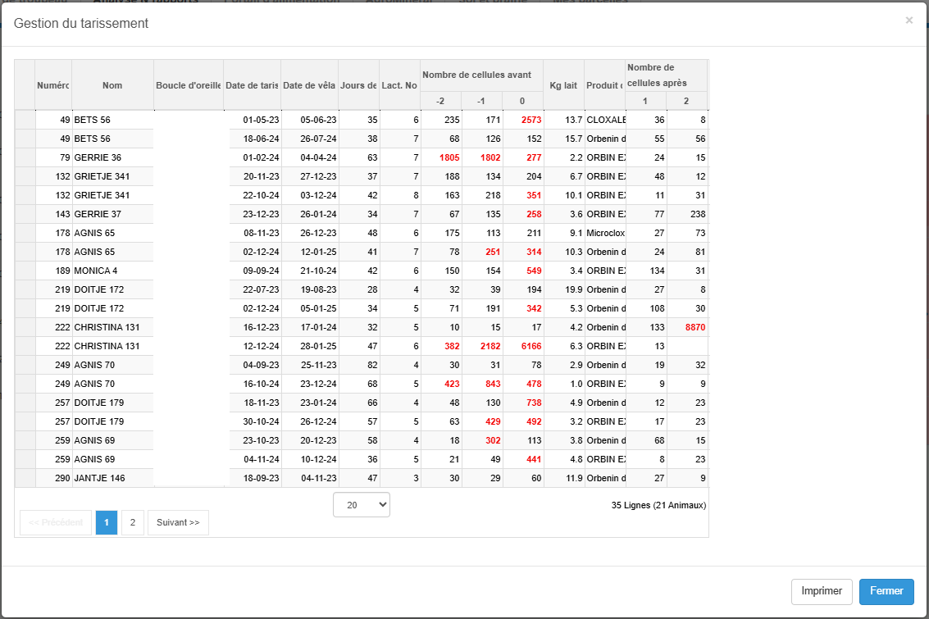Screen dimensions: 929x619
Task: Click red cell value 2573
Action: coord(531,120)
